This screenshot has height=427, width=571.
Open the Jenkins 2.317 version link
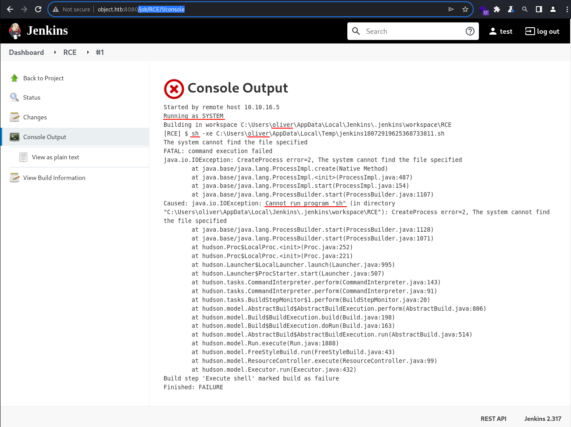point(543,419)
